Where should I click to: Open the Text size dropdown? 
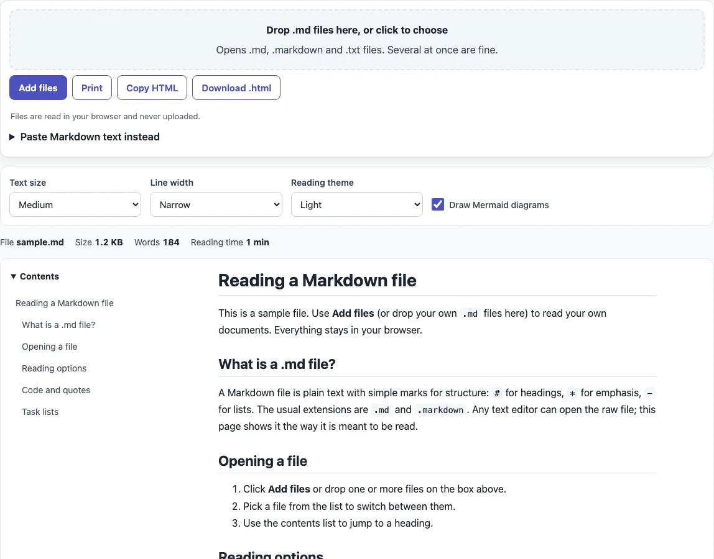click(75, 205)
